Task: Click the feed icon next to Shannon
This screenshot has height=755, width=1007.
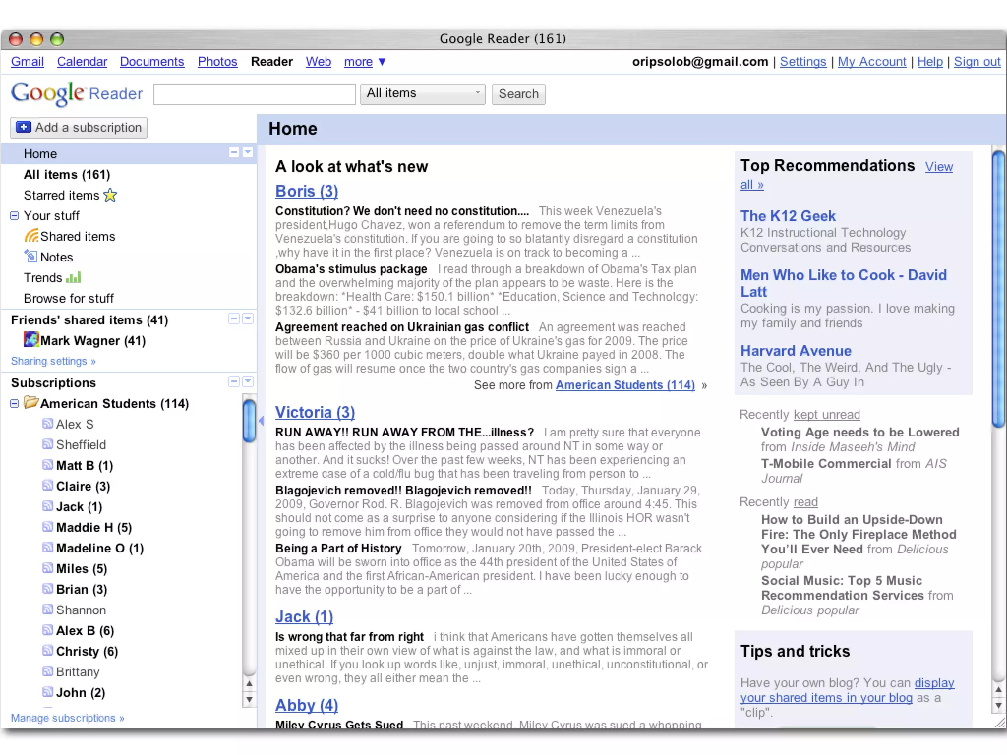Action: click(48, 610)
